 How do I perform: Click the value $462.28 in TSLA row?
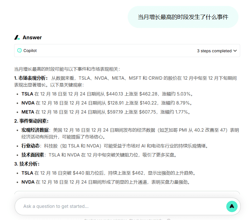pos(148,94)
